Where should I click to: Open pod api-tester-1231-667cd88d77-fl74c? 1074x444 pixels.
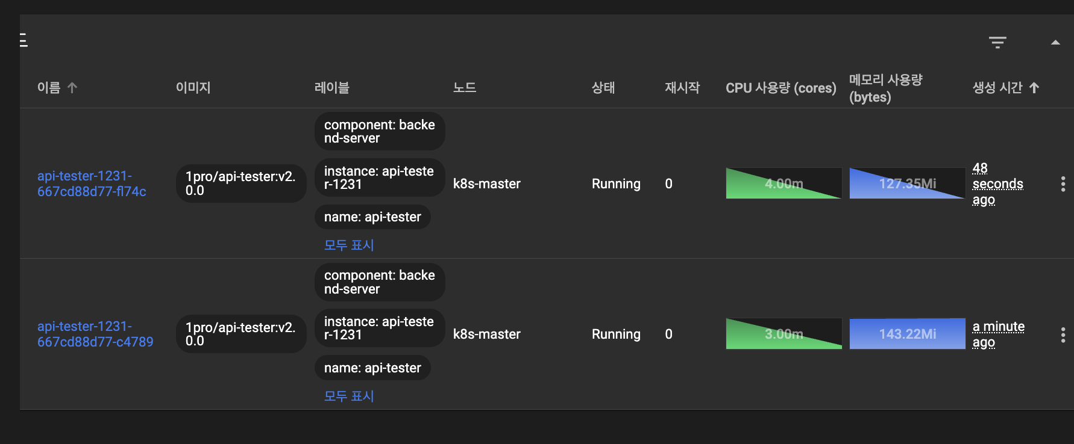[92, 183]
